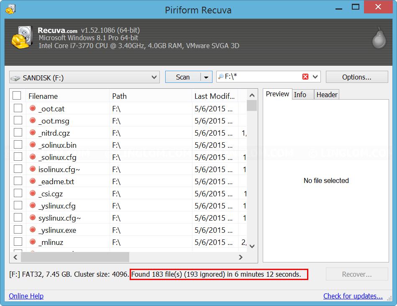Image resolution: width=397 pixels, height=306 pixels.
Task: Switch to the Preview tab
Action: 277,94
